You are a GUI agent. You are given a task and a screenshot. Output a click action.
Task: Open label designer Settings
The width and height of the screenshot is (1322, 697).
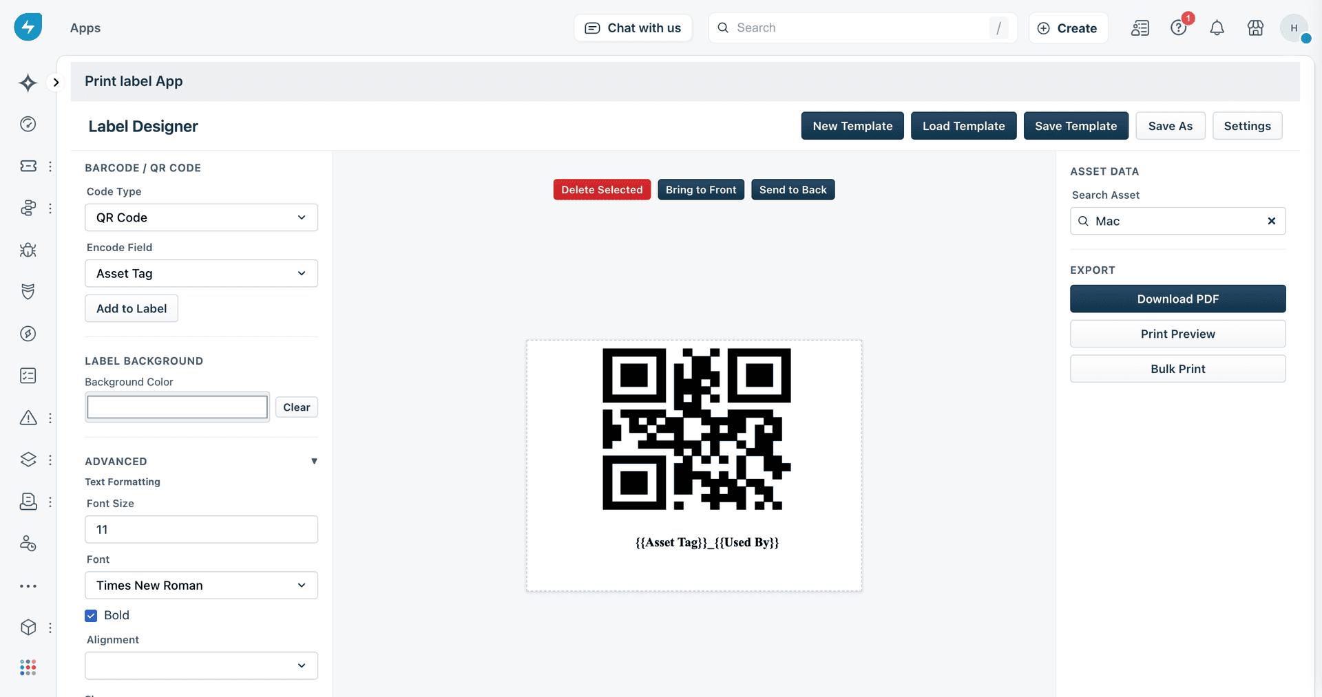(1248, 126)
